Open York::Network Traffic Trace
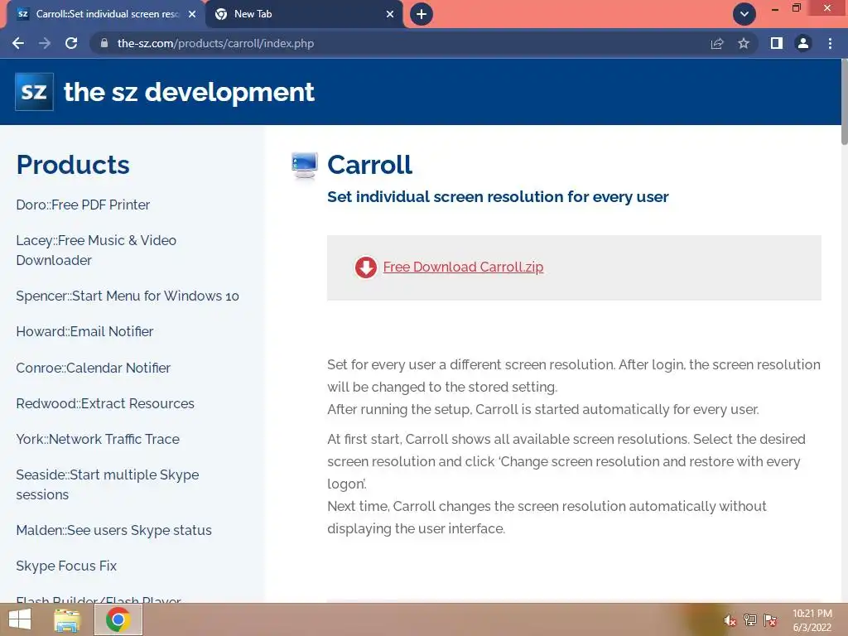Image resolution: width=848 pixels, height=636 pixels. 98,439
